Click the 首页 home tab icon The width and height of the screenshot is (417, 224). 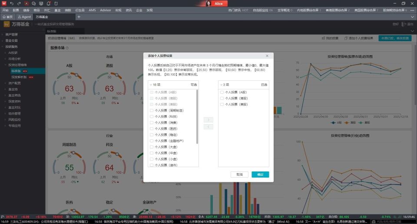[4, 17]
